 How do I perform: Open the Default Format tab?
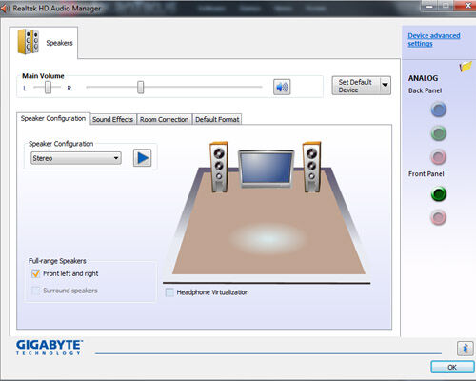(217, 119)
